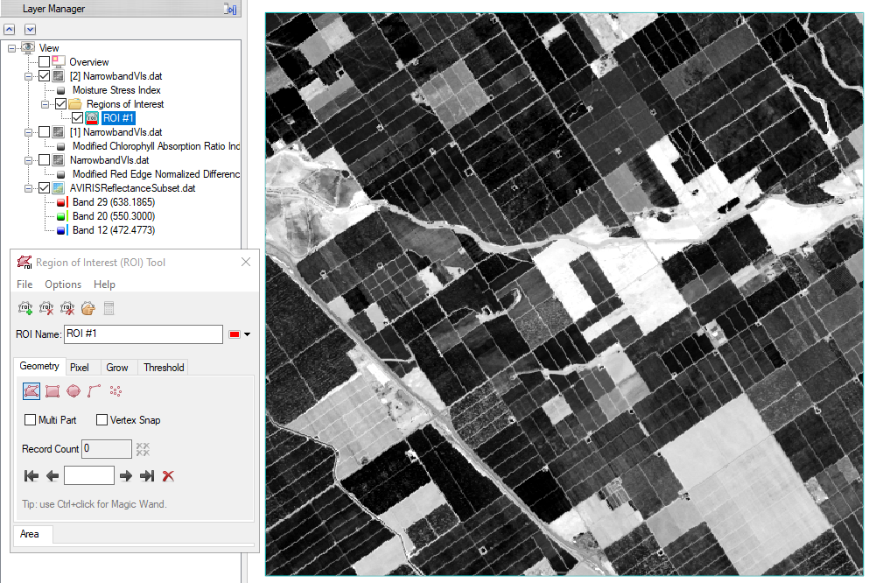Viewport: 869px width, 583px height.
Task: Select the Rectangle drawing tool
Action: pos(53,391)
